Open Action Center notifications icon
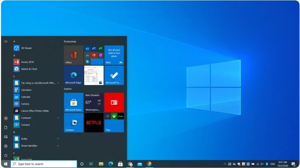 click(293, 164)
